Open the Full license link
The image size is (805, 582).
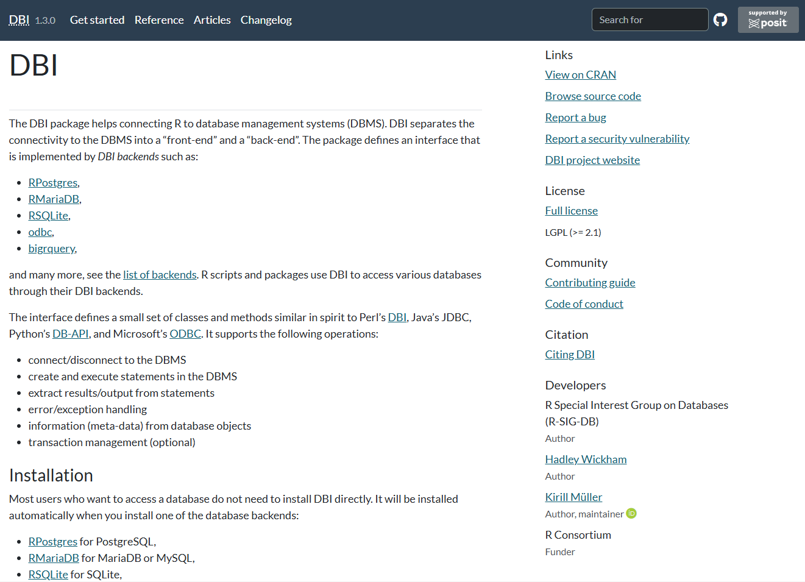571,211
